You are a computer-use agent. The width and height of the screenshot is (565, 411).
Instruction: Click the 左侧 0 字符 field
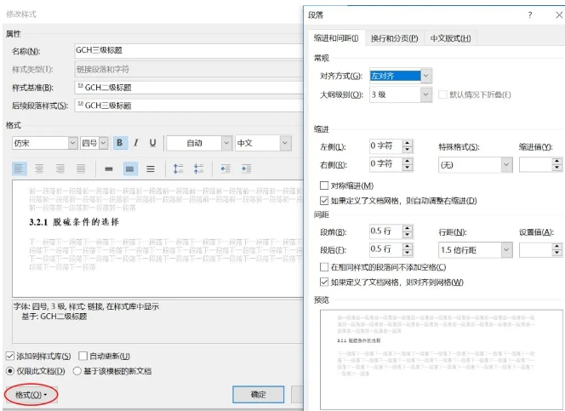tap(386, 146)
